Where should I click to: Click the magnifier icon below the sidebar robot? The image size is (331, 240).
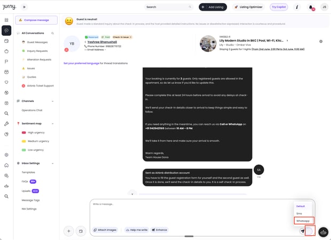tap(6, 196)
